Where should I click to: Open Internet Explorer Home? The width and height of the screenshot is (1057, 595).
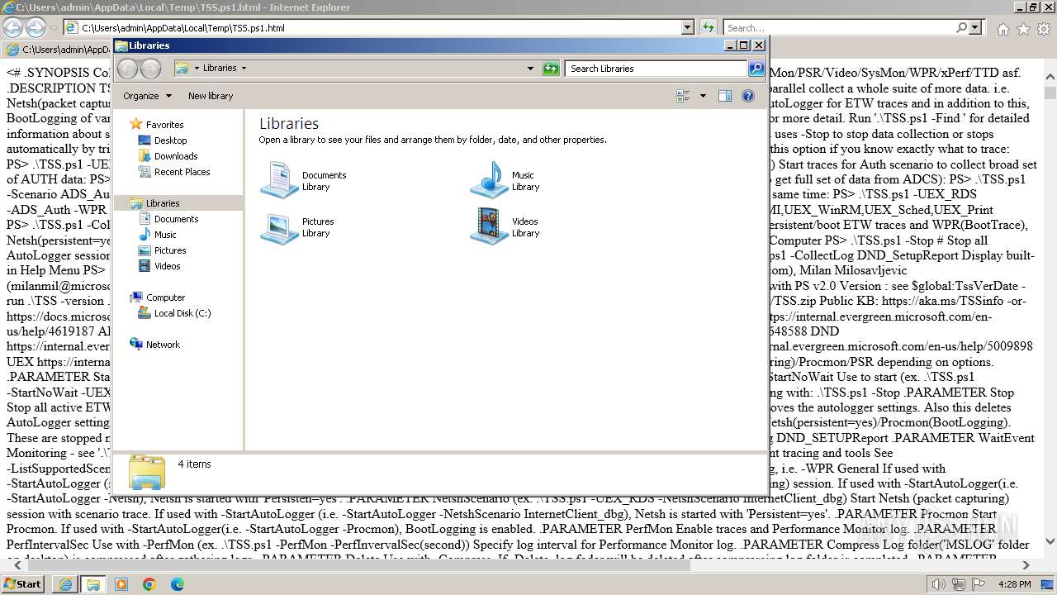coord(1002,29)
